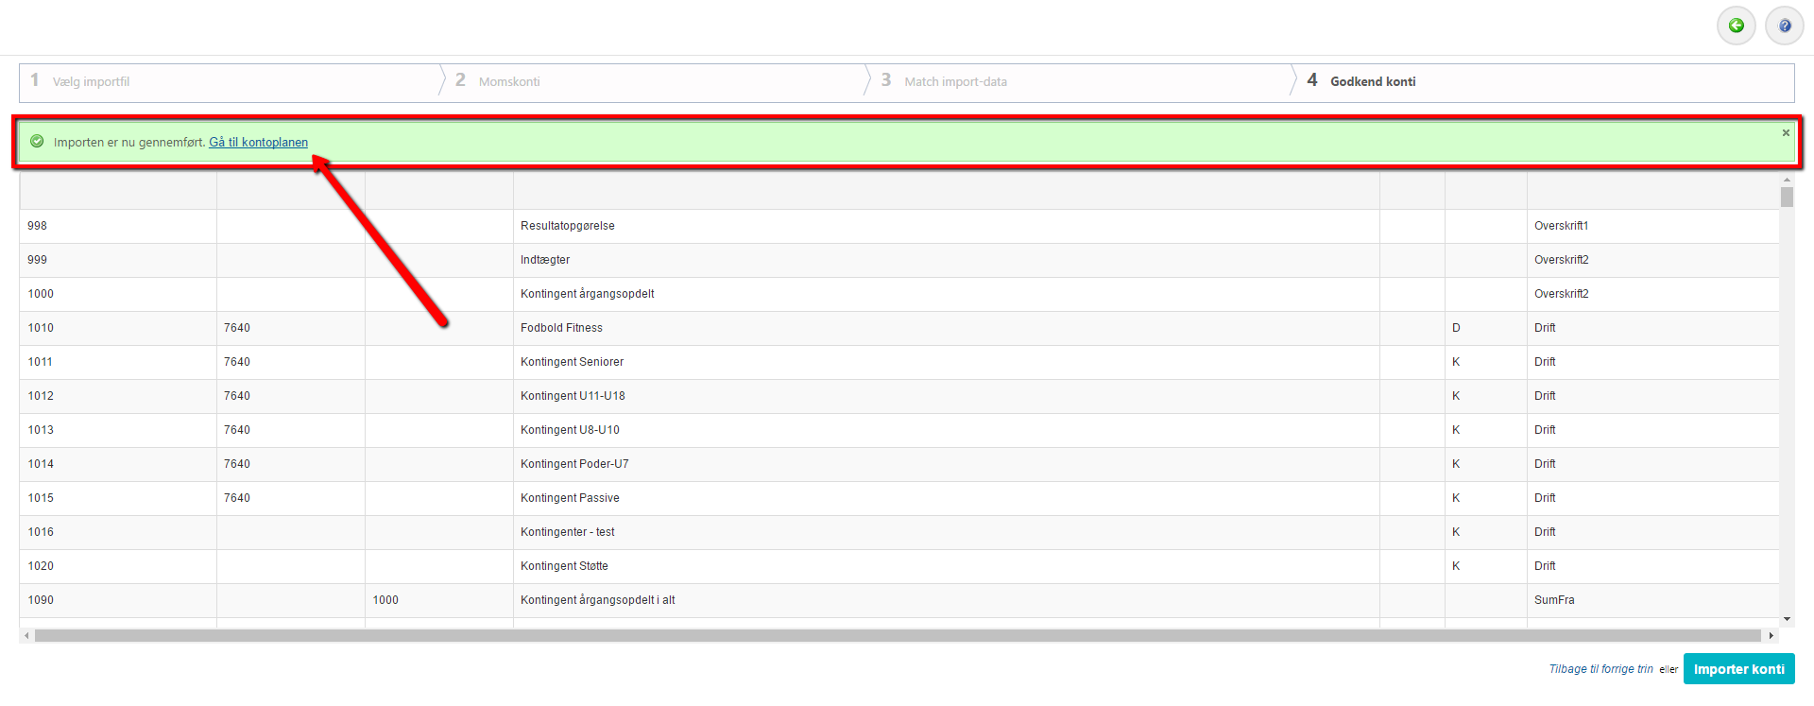Screen dimensions: 1814x706
Task: Click the green back arrow icon
Action: [1736, 26]
